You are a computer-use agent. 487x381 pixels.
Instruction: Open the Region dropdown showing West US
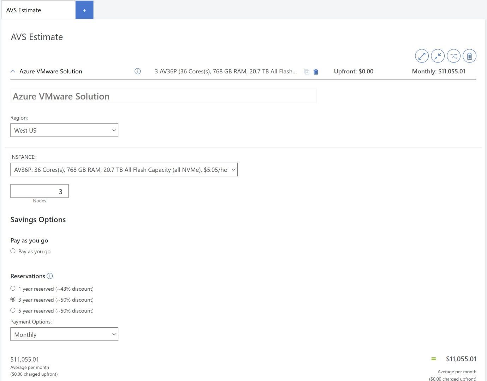pos(64,130)
